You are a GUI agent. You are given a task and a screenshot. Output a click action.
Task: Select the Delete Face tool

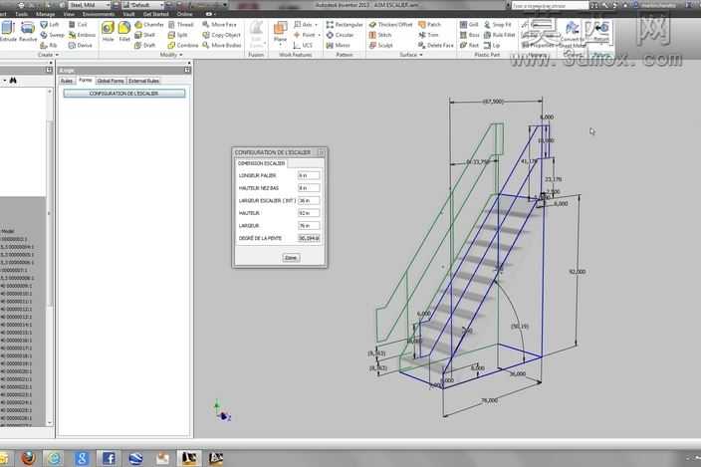[x=435, y=45]
